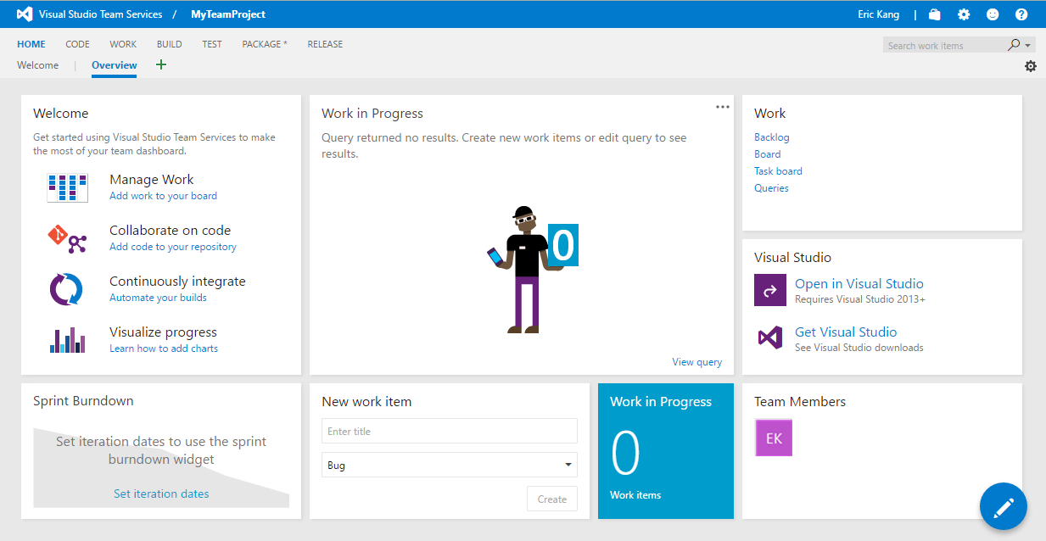Click the EK team member avatar

click(x=774, y=438)
